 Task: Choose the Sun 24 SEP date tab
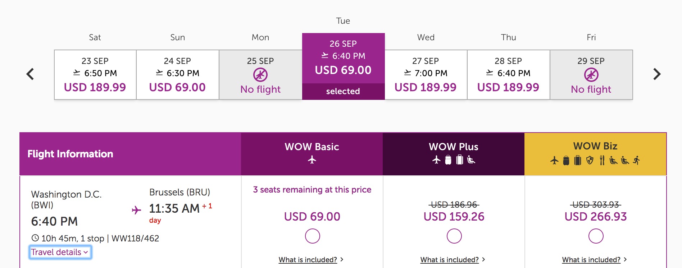pyautogui.click(x=177, y=75)
